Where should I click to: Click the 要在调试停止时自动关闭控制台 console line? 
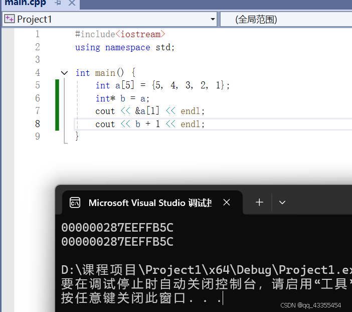[x=207, y=284]
